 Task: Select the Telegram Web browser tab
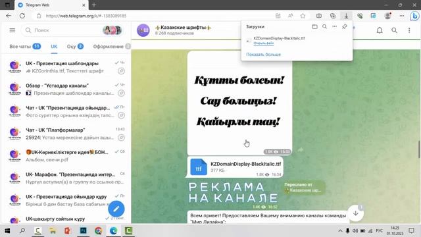(x=51, y=5)
